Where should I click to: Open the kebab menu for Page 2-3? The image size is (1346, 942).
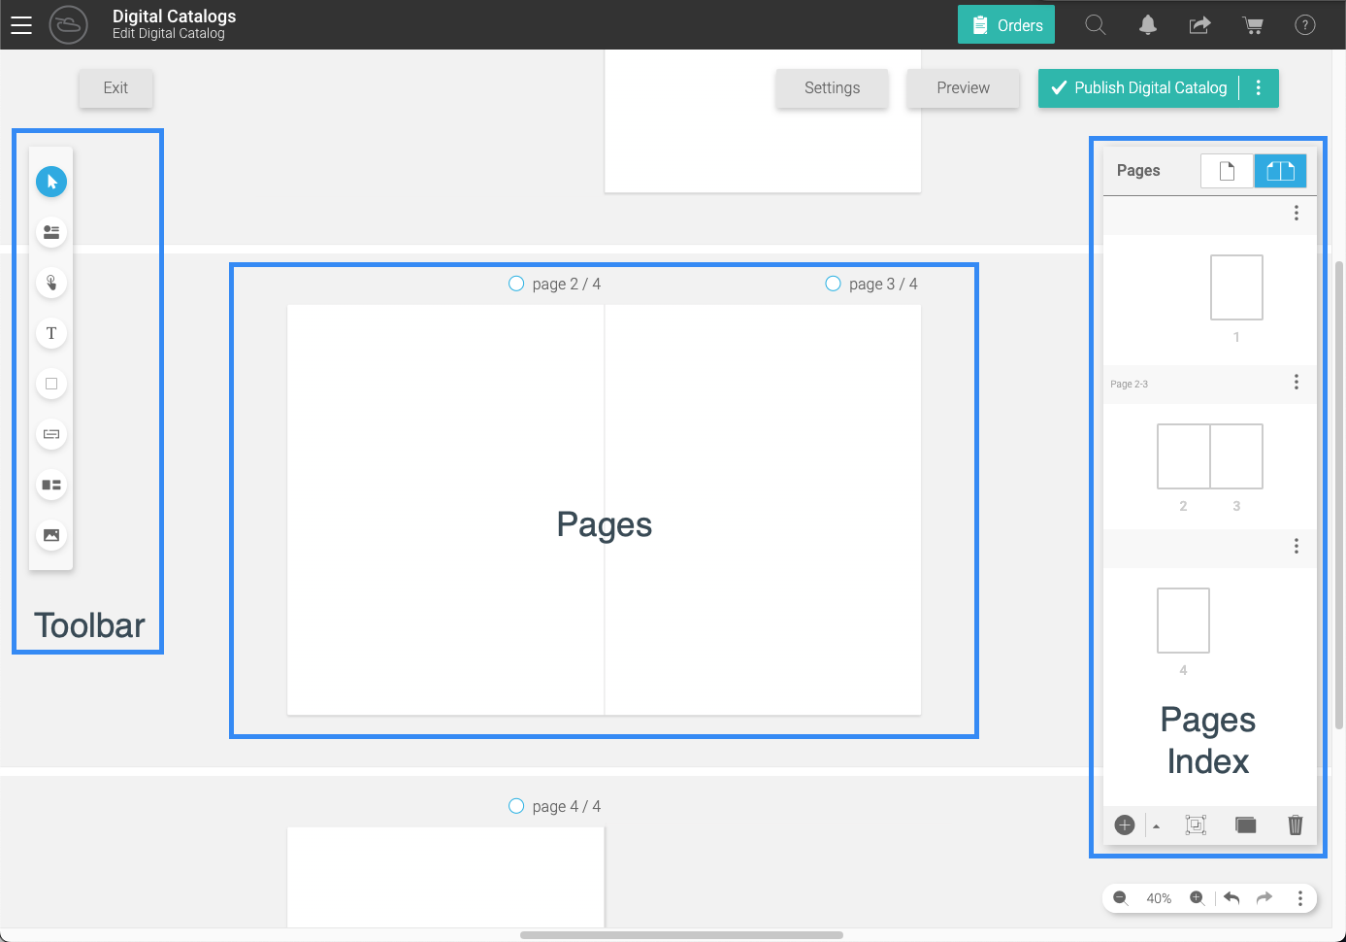(x=1296, y=382)
